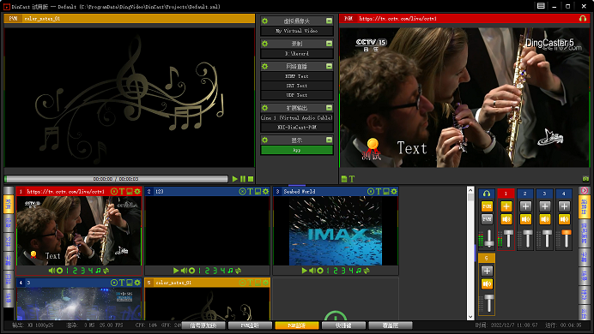Toggle PGM monitoring button under headphones
This screenshot has width=594, height=334.
tap(487, 206)
